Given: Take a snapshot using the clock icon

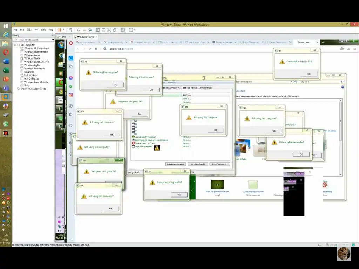Looking at the screenshot, I should [x=79, y=30].
